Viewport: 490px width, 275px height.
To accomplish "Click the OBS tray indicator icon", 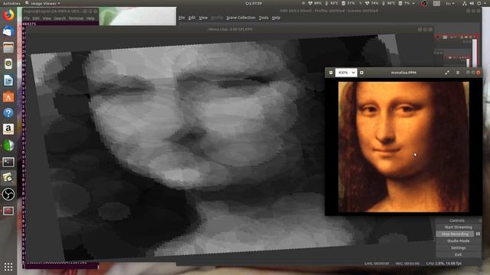I will pyautogui.click(x=424, y=3).
